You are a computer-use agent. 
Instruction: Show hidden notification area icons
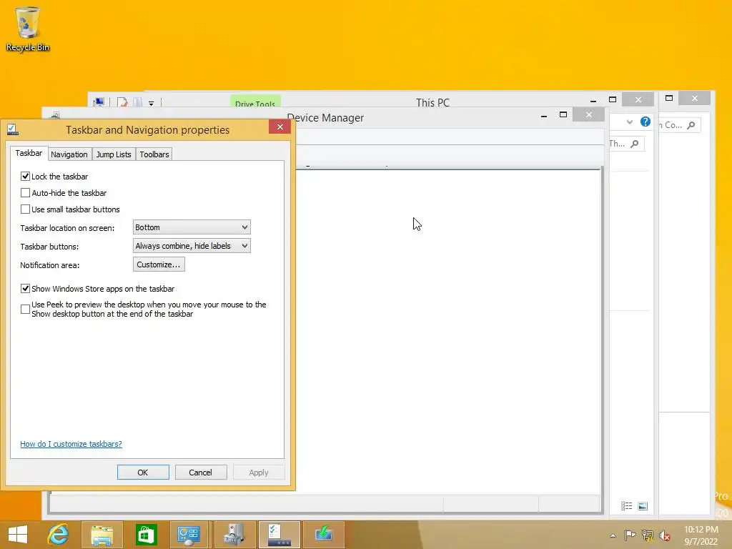[x=613, y=535]
